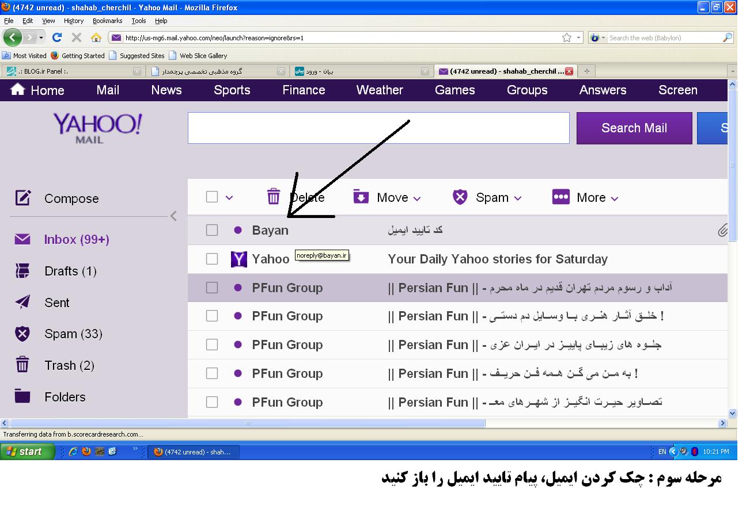
Task: Close the Yahoo Mail tab with red X
Action: click(570, 71)
